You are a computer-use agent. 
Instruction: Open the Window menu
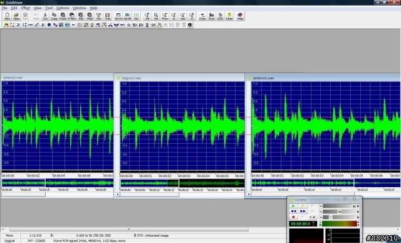tap(80, 8)
